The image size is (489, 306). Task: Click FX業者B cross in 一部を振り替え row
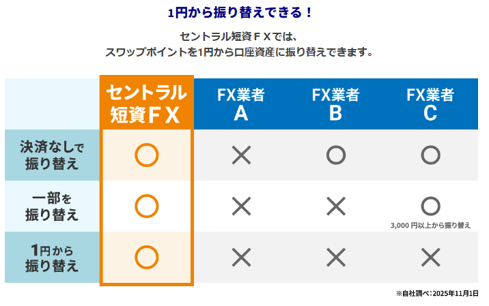point(335,206)
